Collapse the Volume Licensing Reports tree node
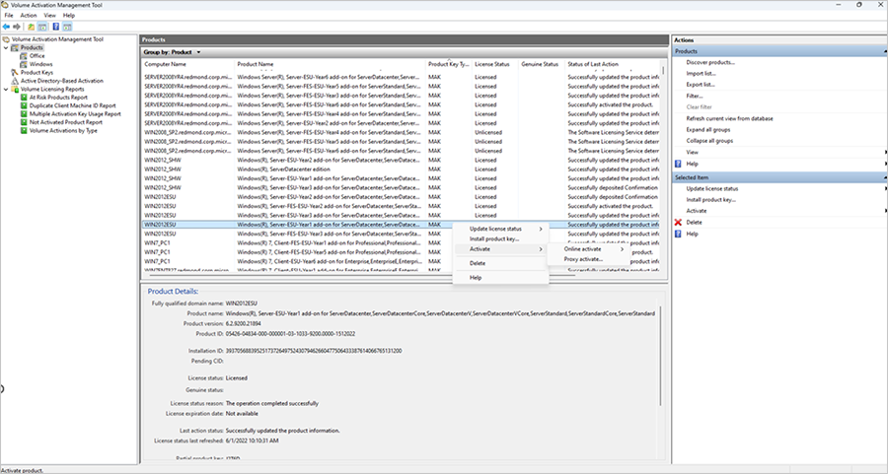The height and width of the screenshot is (474, 888). [6, 90]
